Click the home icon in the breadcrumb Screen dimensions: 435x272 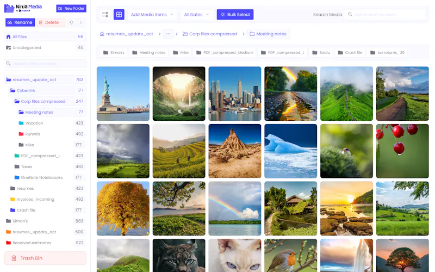pyautogui.click(x=102, y=34)
